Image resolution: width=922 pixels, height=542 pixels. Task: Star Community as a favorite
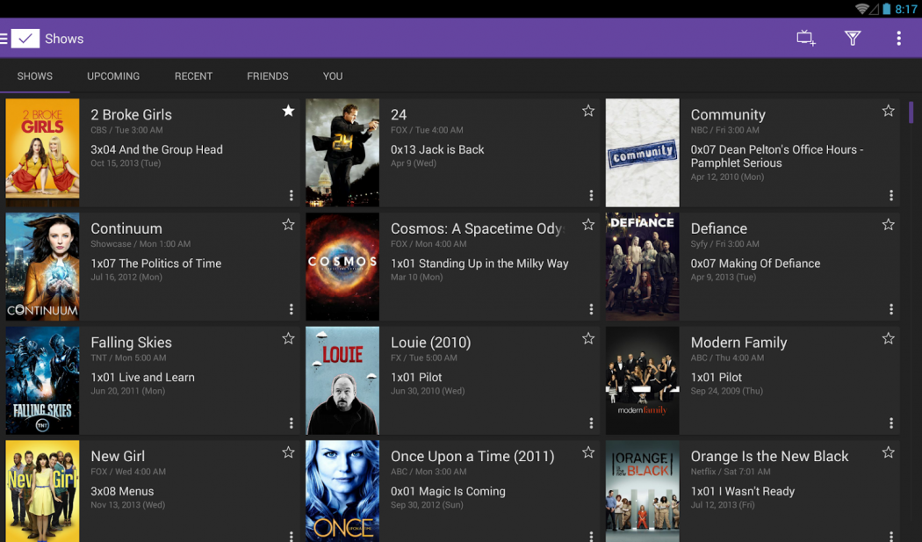tap(888, 111)
